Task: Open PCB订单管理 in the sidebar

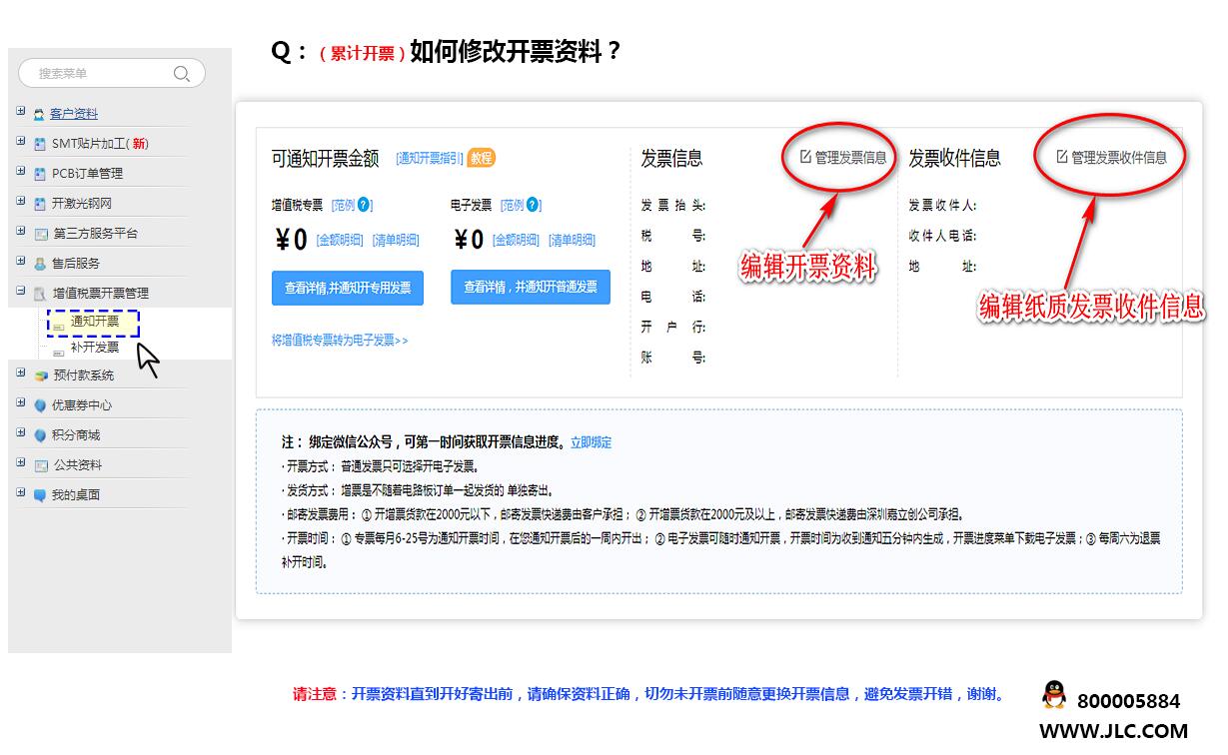Action: tap(87, 174)
